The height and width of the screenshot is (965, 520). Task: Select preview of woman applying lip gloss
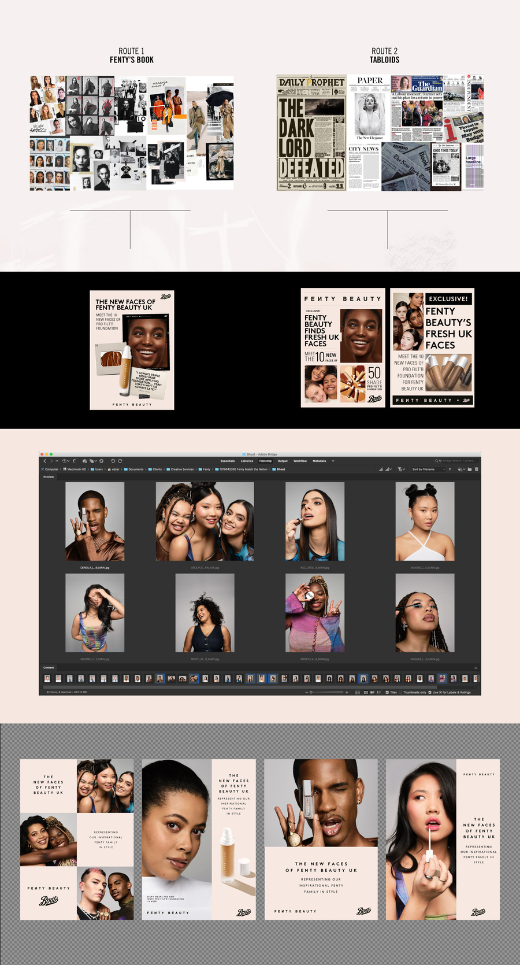315,522
